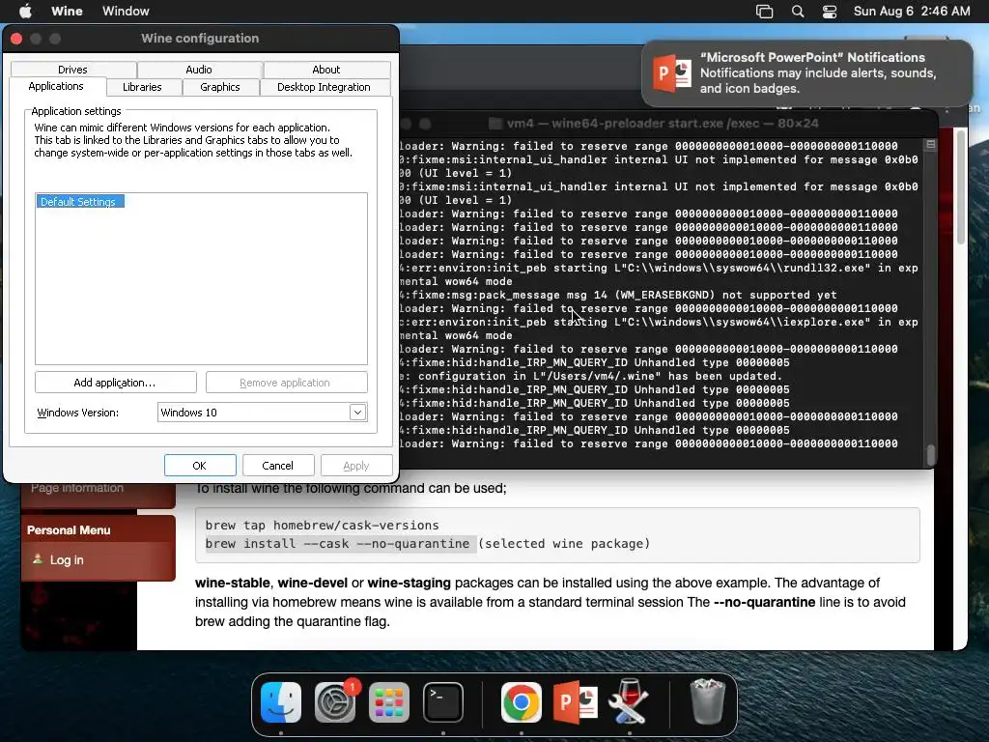Open Finder from the Dock
Image resolution: width=989 pixels, height=742 pixels.
coord(281,701)
